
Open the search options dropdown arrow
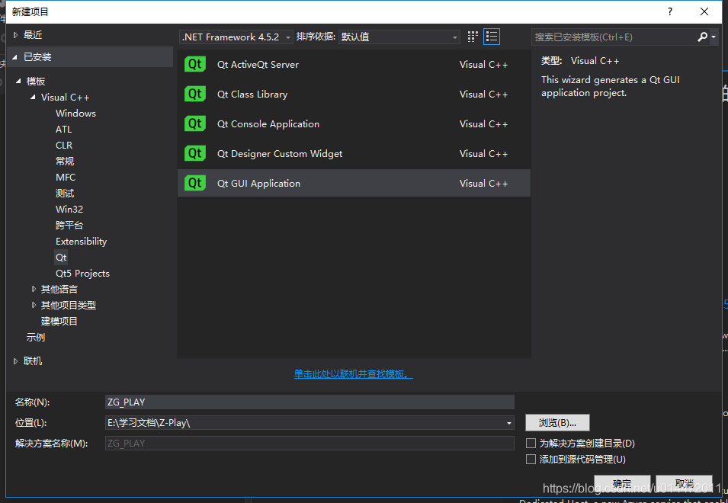click(714, 37)
